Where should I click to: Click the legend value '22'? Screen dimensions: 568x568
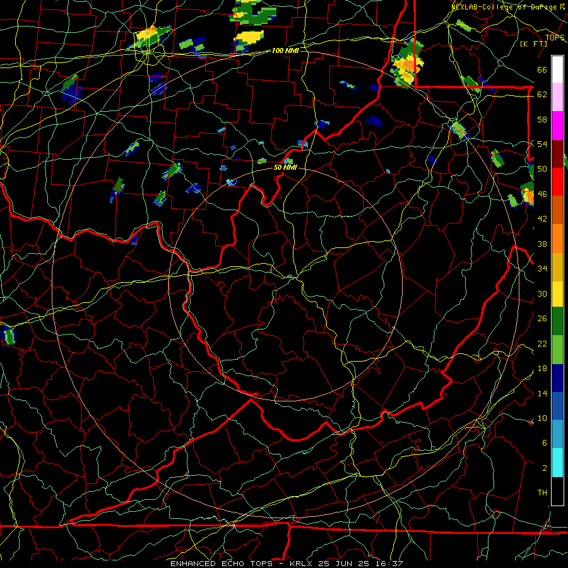click(542, 343)
